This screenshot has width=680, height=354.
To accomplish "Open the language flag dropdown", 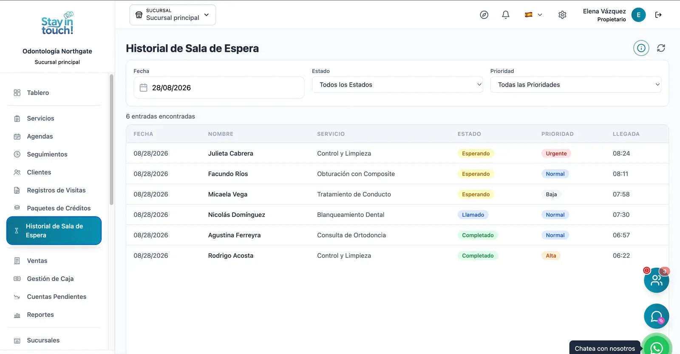I will click(x=533, y=15).
